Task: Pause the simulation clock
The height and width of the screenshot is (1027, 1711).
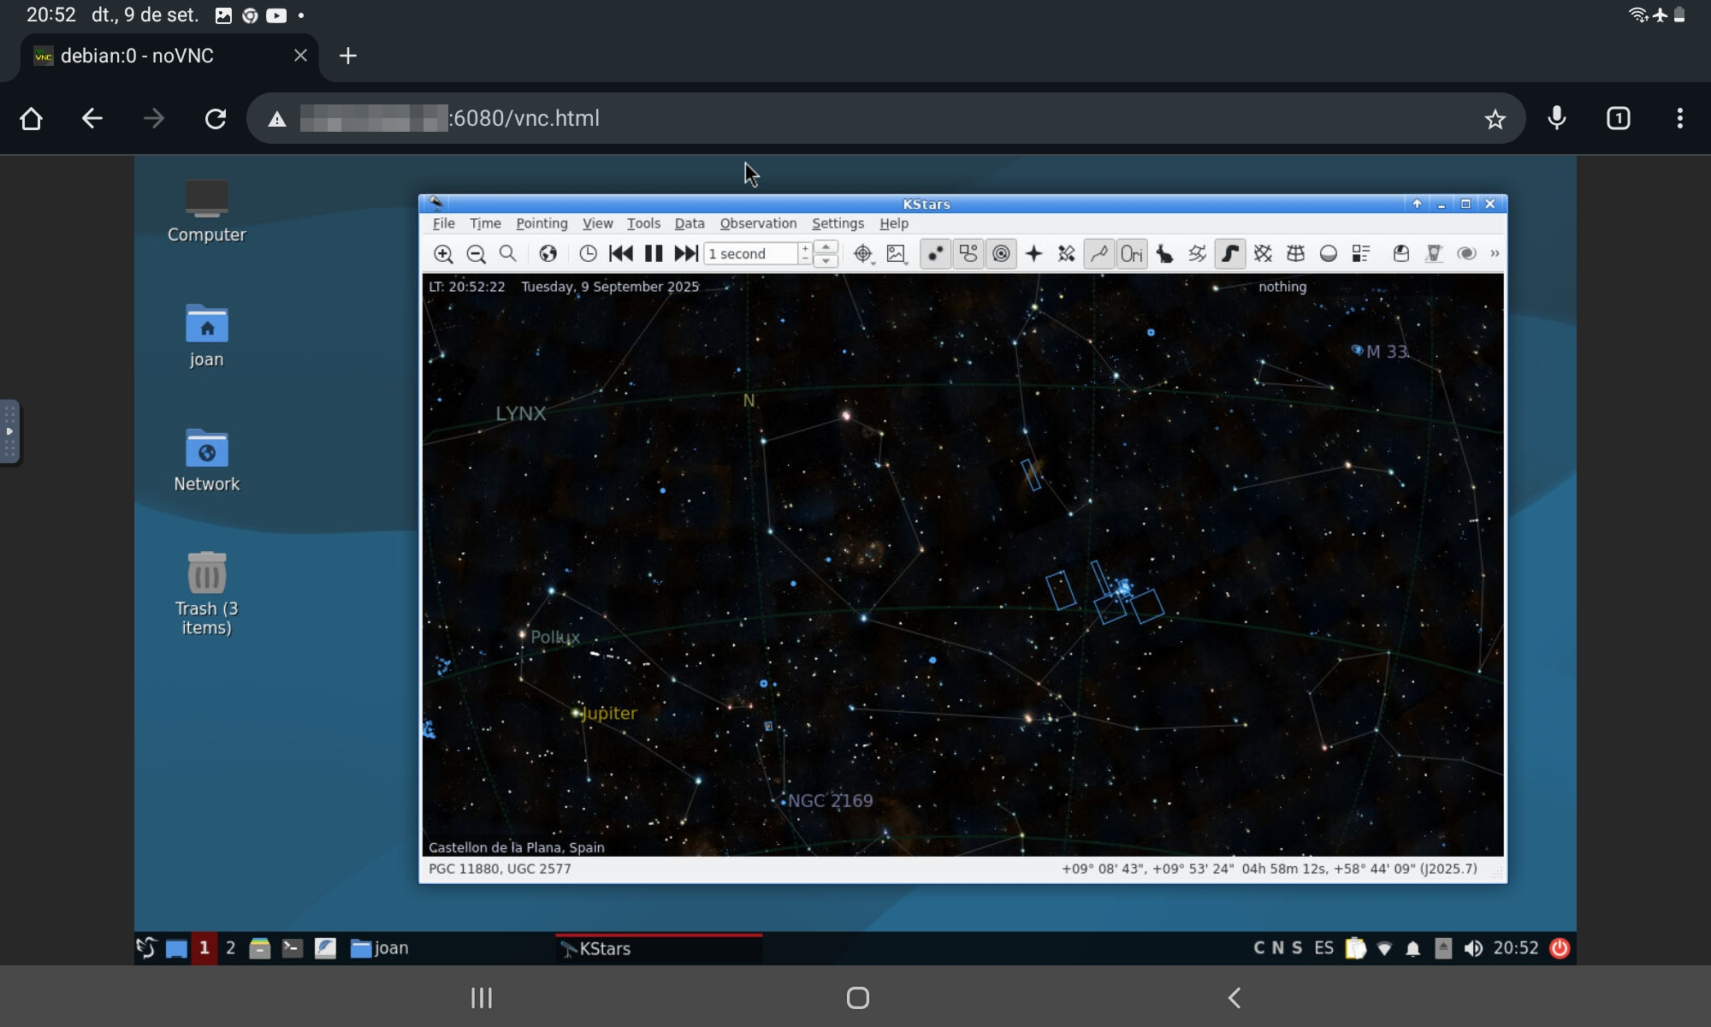Action: 654,253
